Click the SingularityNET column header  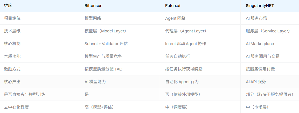pyautogui.click(x=260, y=5)
